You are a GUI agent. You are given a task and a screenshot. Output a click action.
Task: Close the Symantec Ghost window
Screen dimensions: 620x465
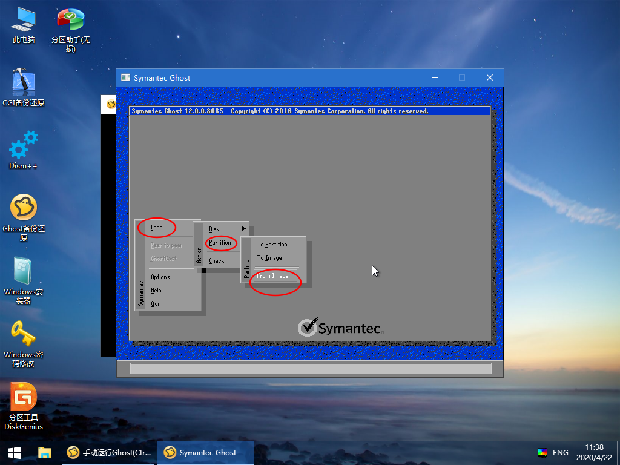click(x=489, y=77)
